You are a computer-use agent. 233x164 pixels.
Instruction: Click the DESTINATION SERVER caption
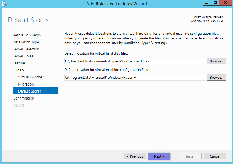[208, 17]
